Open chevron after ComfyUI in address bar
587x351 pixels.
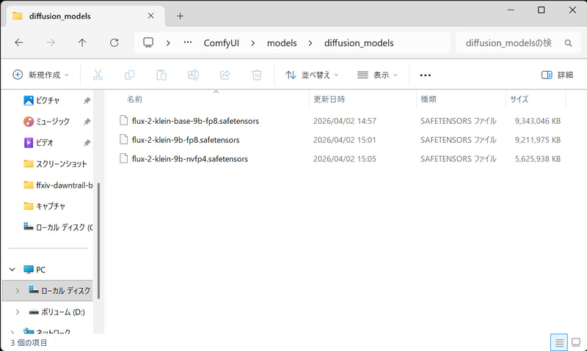(253, 43)
